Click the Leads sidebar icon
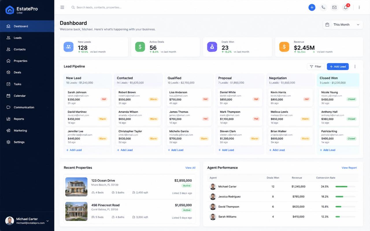Screen dimensions: 370x231 (x=8, y=38)
